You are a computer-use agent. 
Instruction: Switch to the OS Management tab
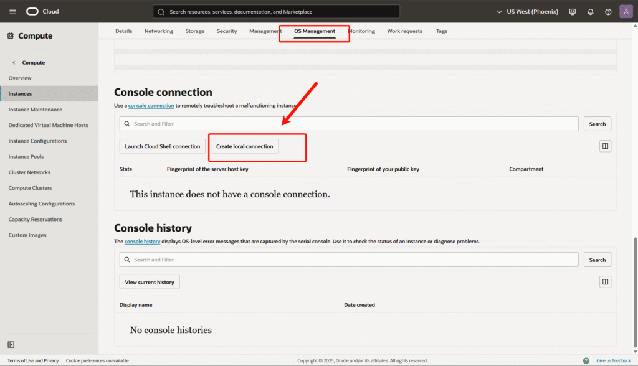tap(314, 31)
